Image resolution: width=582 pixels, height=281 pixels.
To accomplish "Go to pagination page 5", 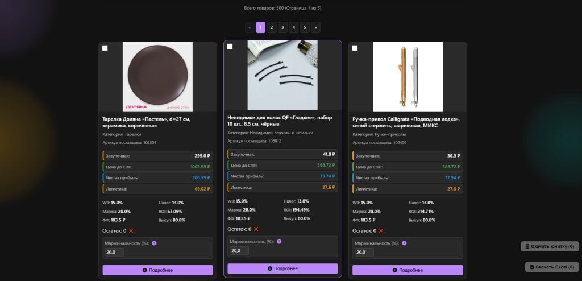I will [x=305, y=27].
